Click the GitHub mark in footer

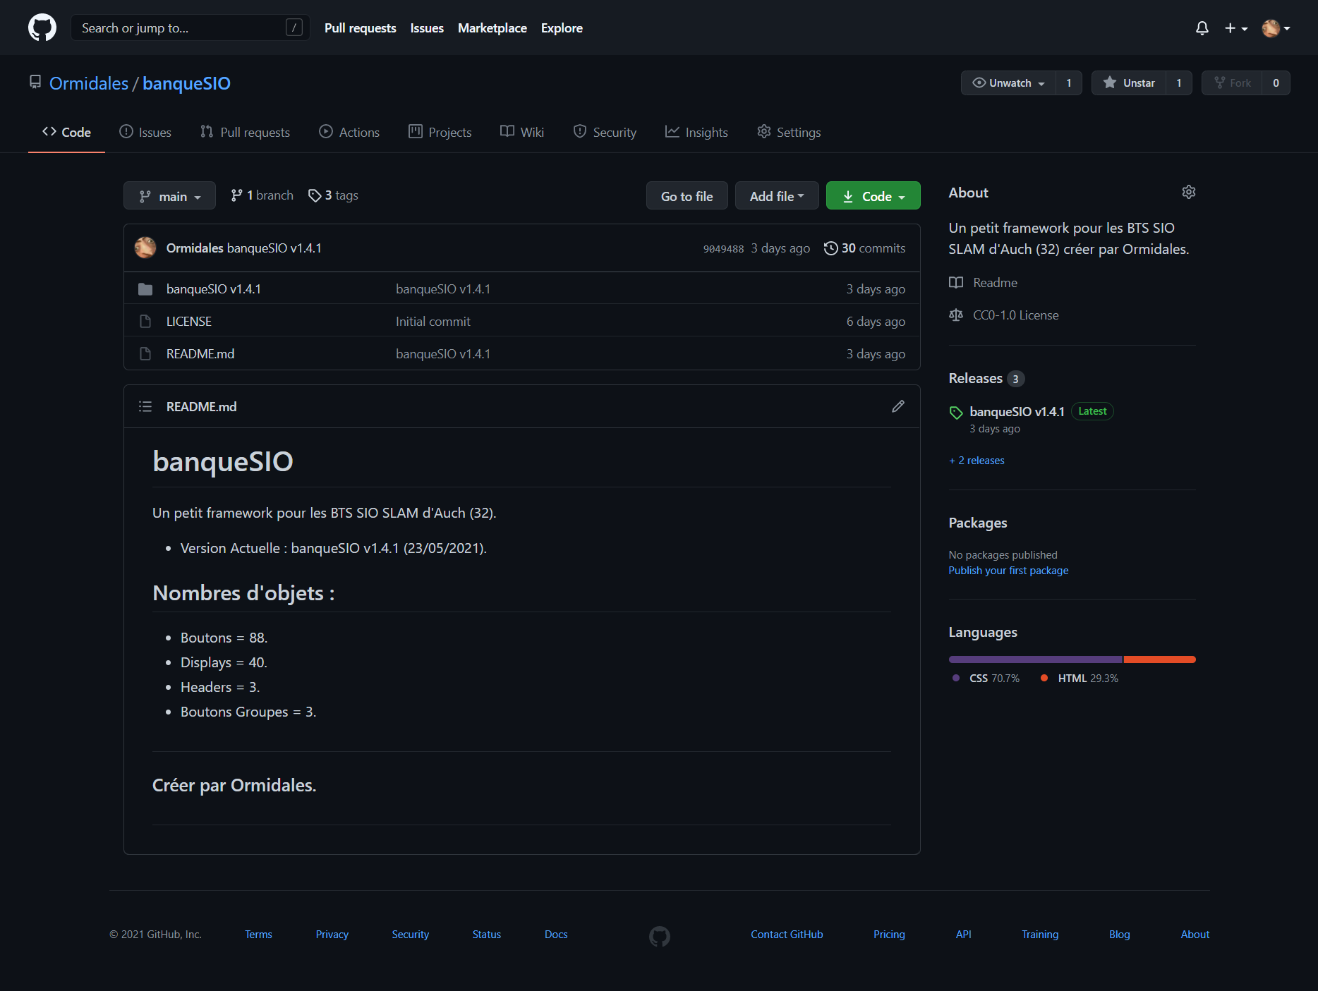tap(660, 936)
